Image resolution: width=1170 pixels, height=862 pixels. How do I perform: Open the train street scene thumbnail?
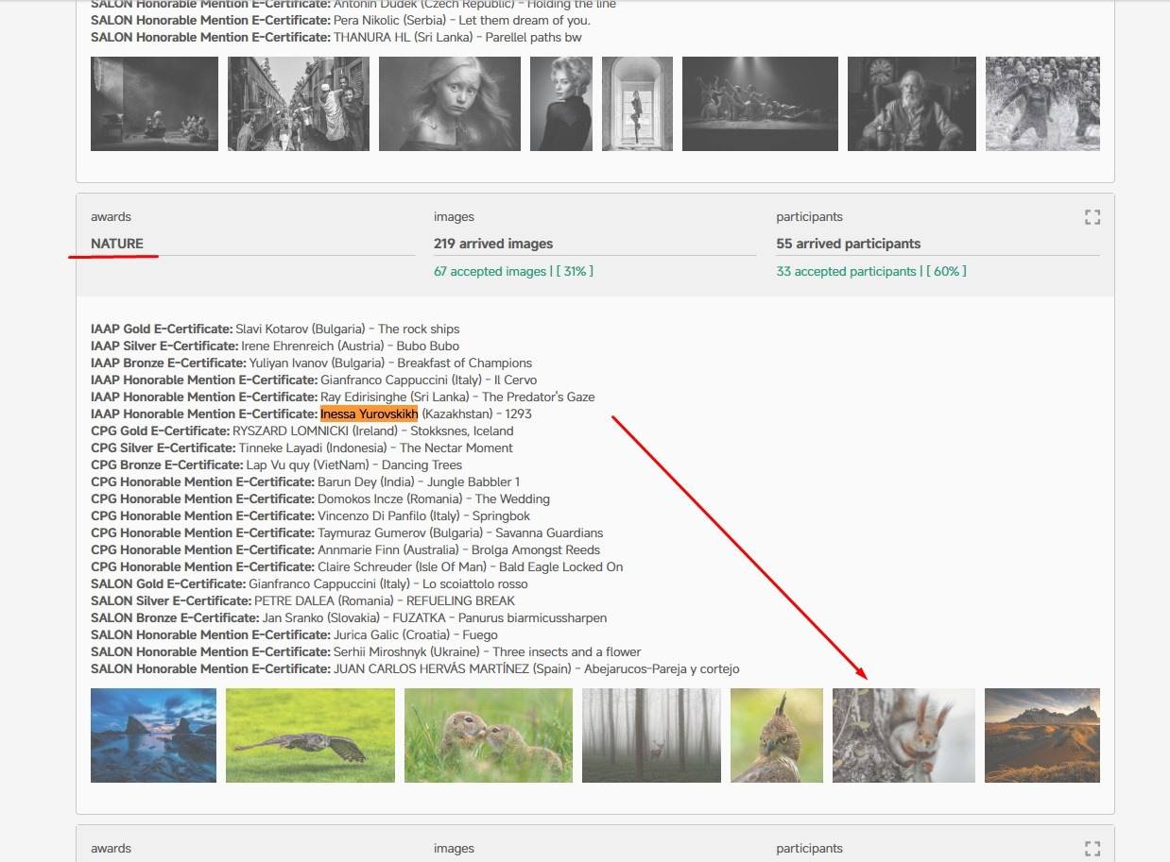click(299, 104)
